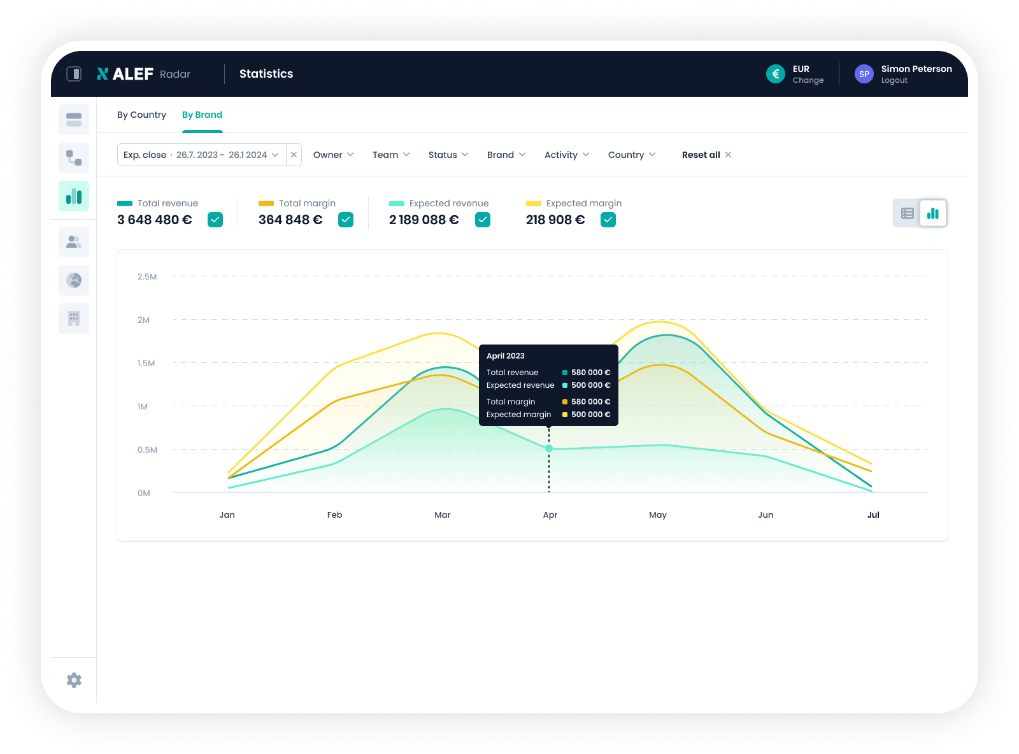The height and width of the screenshot is (754, 1019).
Task: Uncheck the Total margin series checkbox
Action: 346,220
